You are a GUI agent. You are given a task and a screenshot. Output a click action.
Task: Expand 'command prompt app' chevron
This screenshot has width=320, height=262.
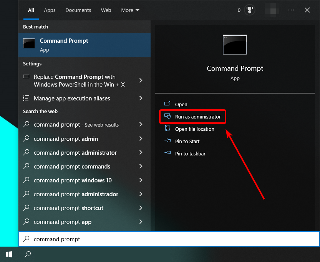(141, 222)
